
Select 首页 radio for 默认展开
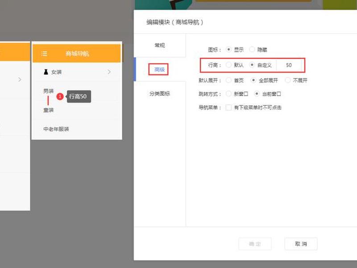point(228,80)
